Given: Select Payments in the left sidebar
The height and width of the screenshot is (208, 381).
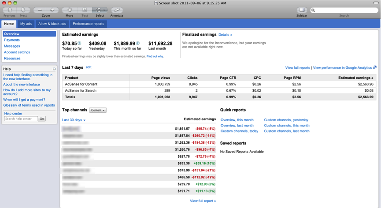Looking at the screenshot, I should pyautogui.click(x=12, y=40).
